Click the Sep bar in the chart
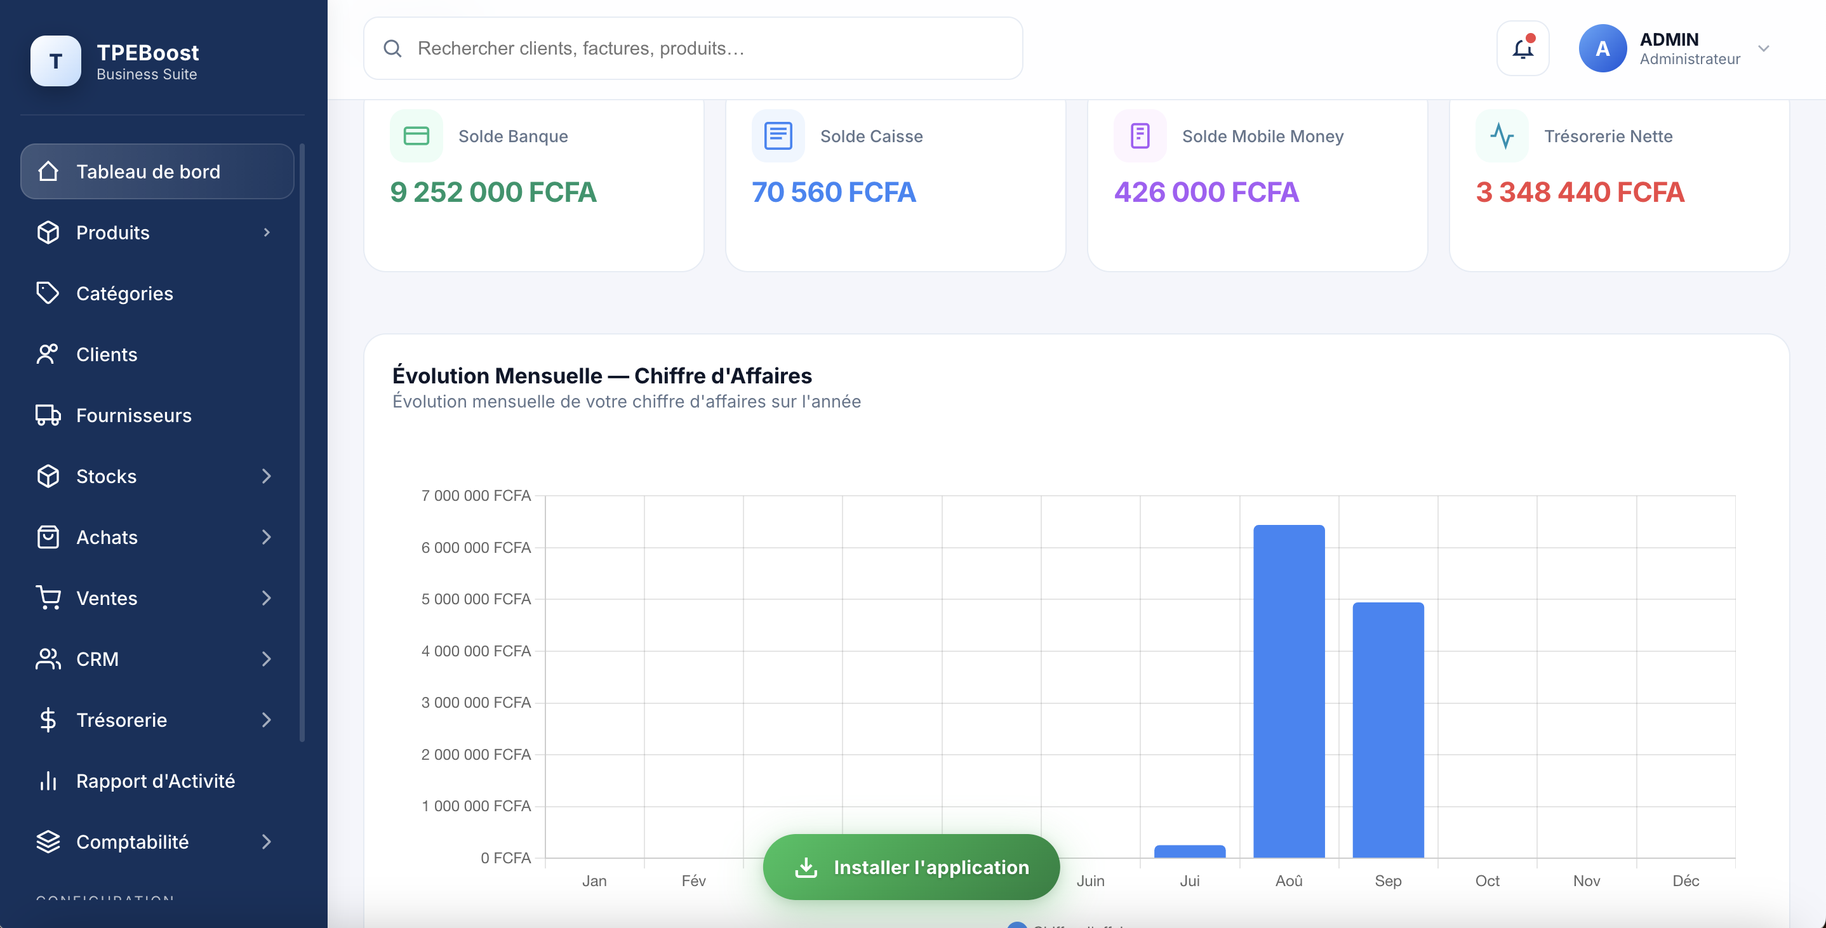Screen dimensions: 1826x928 point(1388,730)
